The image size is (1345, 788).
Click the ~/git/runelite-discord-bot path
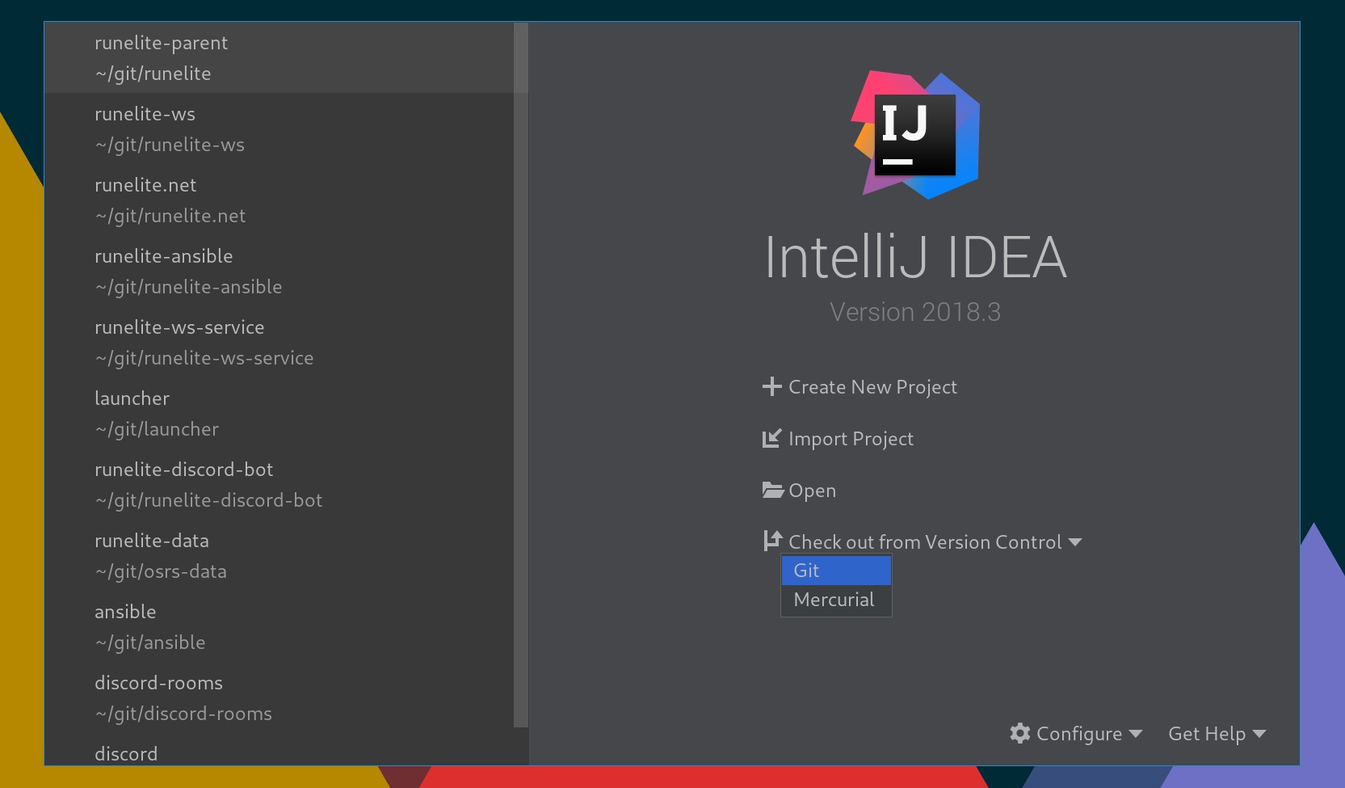[208, 500]
